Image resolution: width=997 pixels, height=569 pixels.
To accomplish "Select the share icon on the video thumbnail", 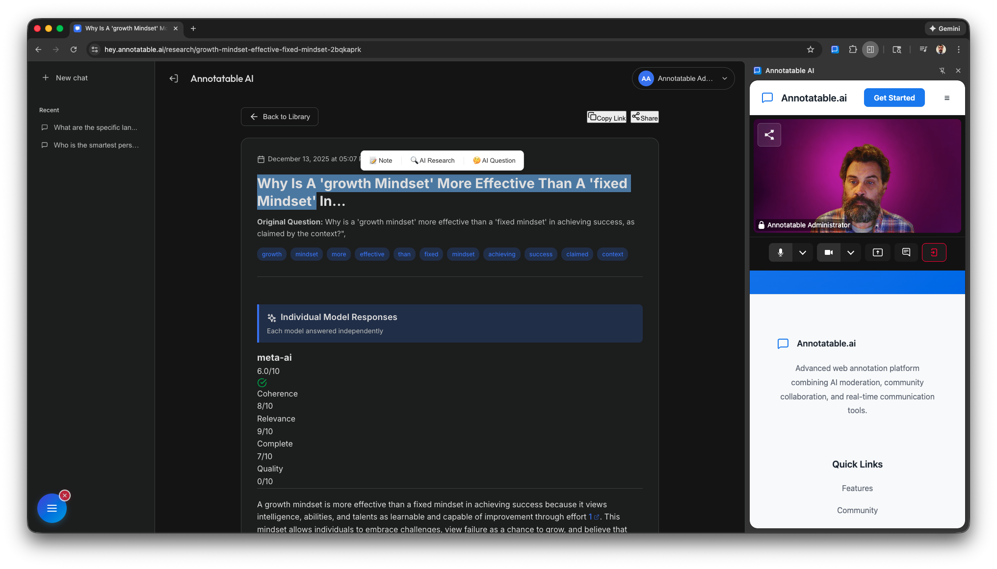I will 769,134.
